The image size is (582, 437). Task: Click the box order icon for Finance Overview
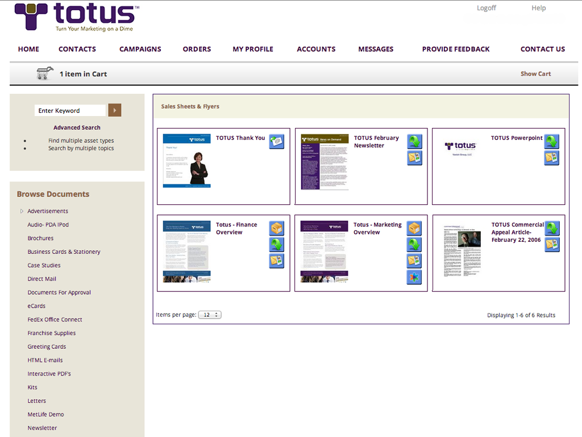[x=277, y=228]
